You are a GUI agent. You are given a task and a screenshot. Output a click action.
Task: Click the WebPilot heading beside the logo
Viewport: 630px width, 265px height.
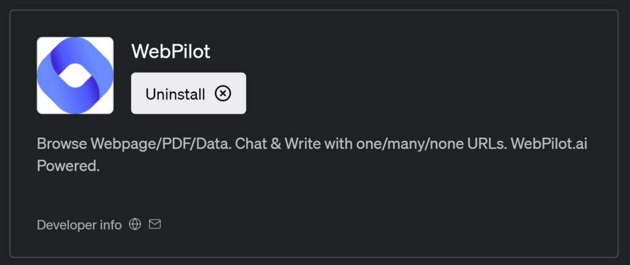pyautogui.click(x=171, y=52)
